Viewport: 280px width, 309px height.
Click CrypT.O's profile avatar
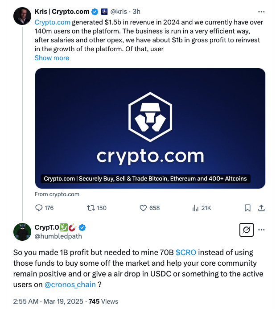pyautogui.click(x=22, y=232)
